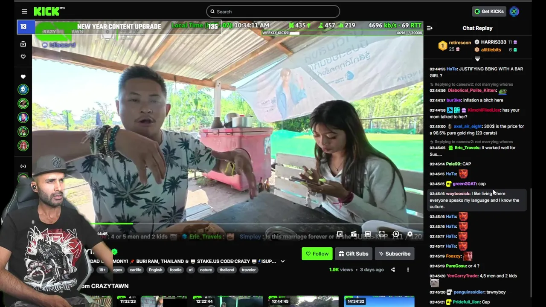Follow the channel
Viewport: 546px width, 307px height.
317,254
